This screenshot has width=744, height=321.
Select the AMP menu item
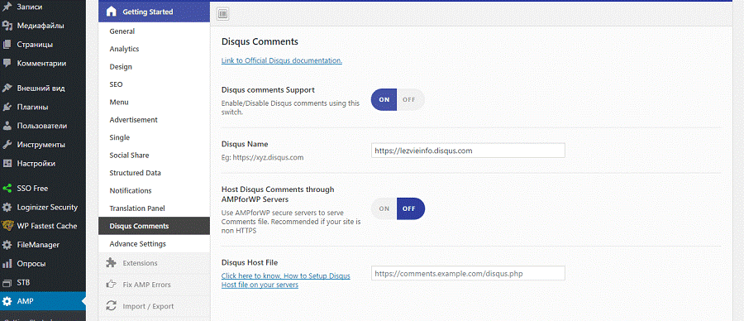(43, 301)
